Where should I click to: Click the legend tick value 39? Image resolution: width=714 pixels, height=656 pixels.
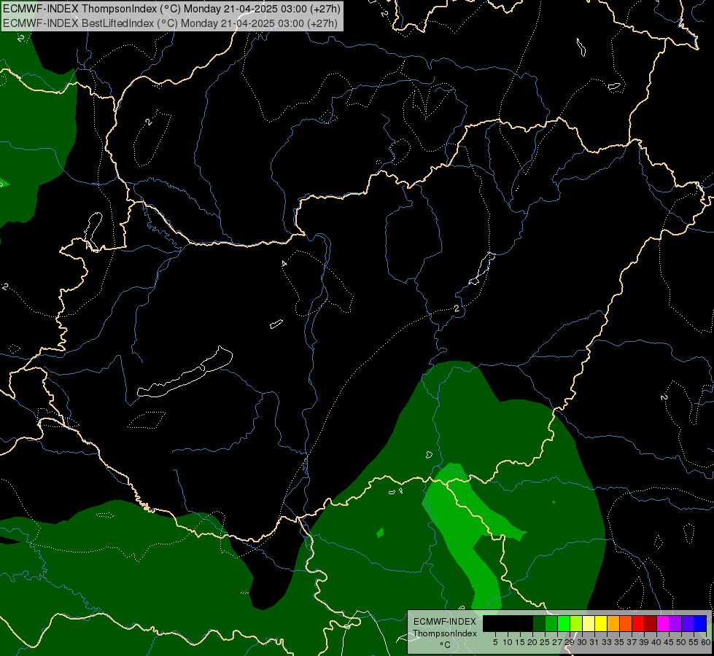(644, 642)
